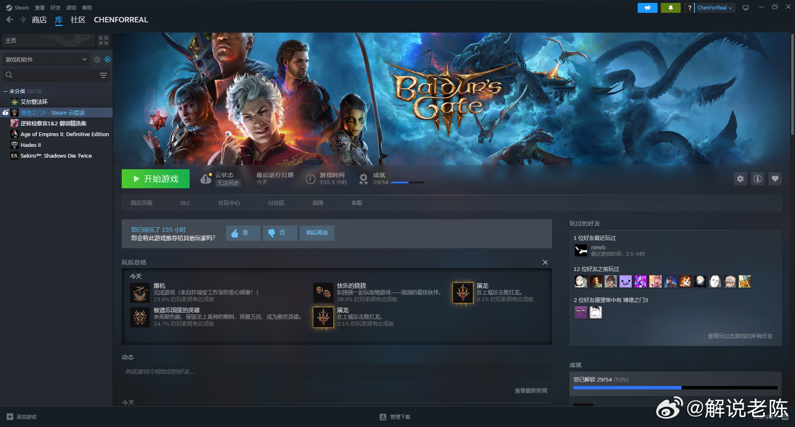Open the 快乐的挠挠 achievement icon

pos(323,293)
